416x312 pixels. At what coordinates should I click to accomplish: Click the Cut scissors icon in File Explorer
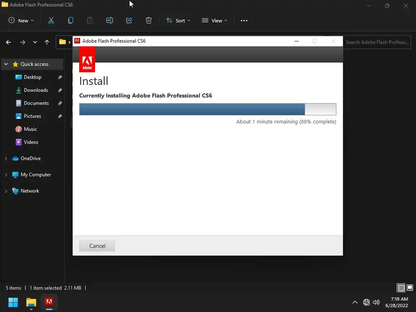(x=51, y=20)
